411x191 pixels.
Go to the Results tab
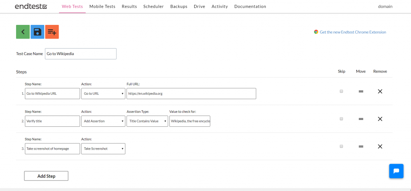pyautogui.click(x=129, y=6)
